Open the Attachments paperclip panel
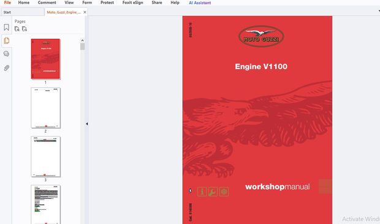Screen dimensions: 380x224 [7, 68]
